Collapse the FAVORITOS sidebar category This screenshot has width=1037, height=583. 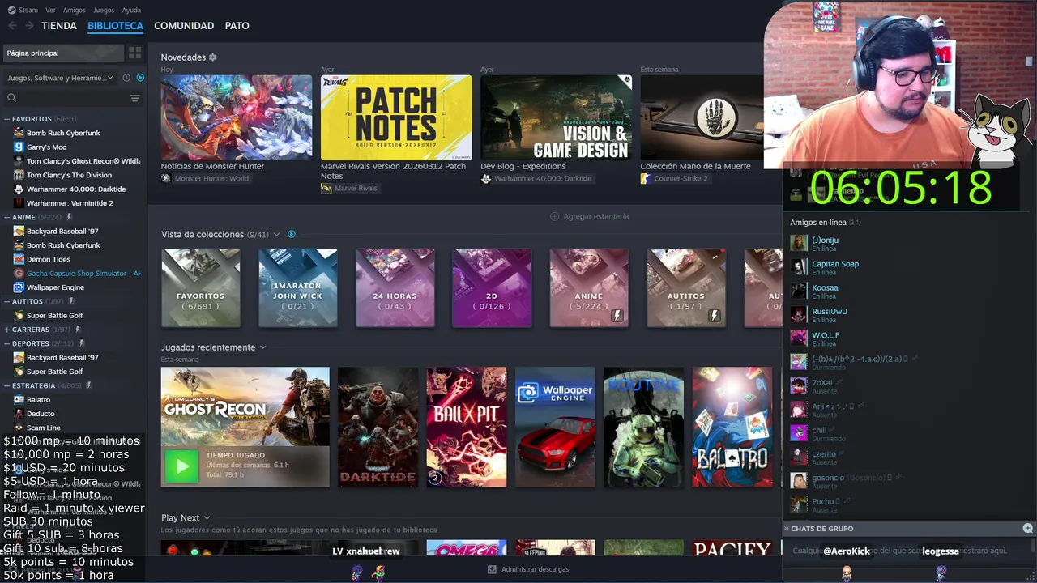(x=7, y=119)
